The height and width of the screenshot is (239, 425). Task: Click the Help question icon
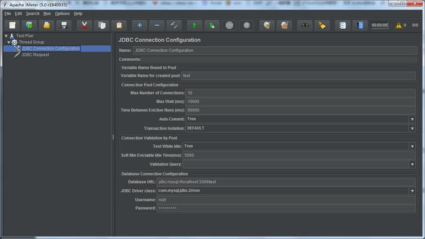[x=360, y=25]
